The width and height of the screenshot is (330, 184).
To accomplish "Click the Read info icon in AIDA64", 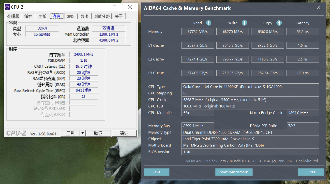I will [x=209, y=23].
